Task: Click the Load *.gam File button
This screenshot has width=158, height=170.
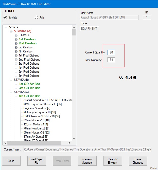Action: (x=37, y=161)
